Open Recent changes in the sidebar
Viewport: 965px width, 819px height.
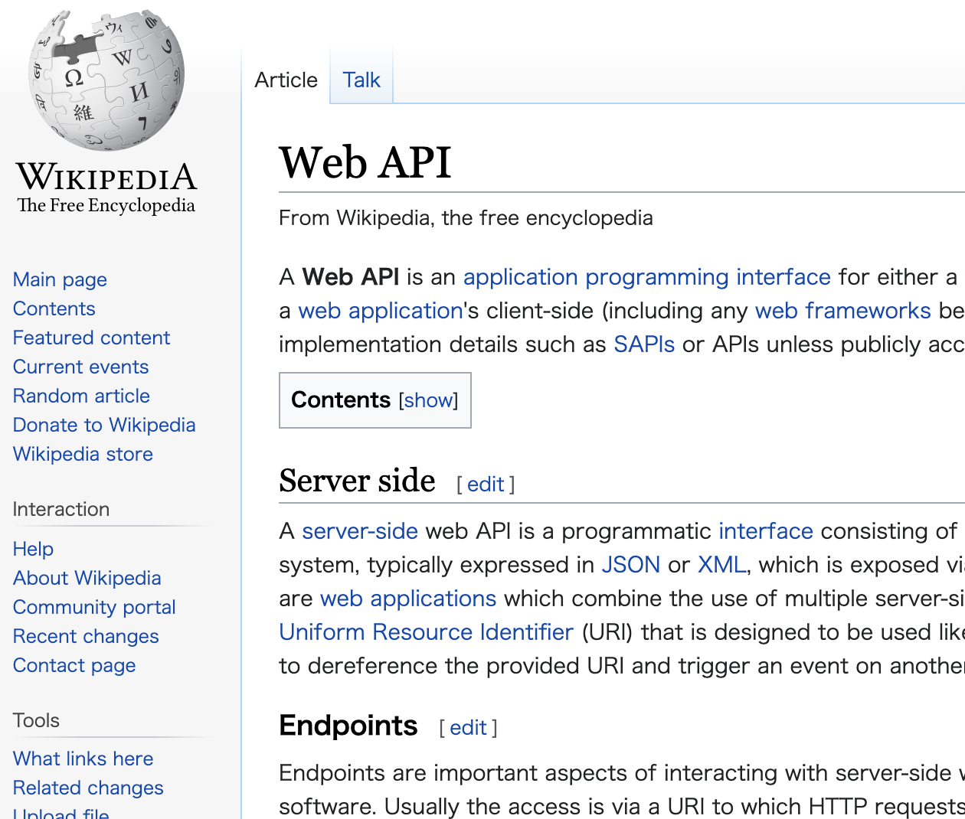tap(85, 636)
